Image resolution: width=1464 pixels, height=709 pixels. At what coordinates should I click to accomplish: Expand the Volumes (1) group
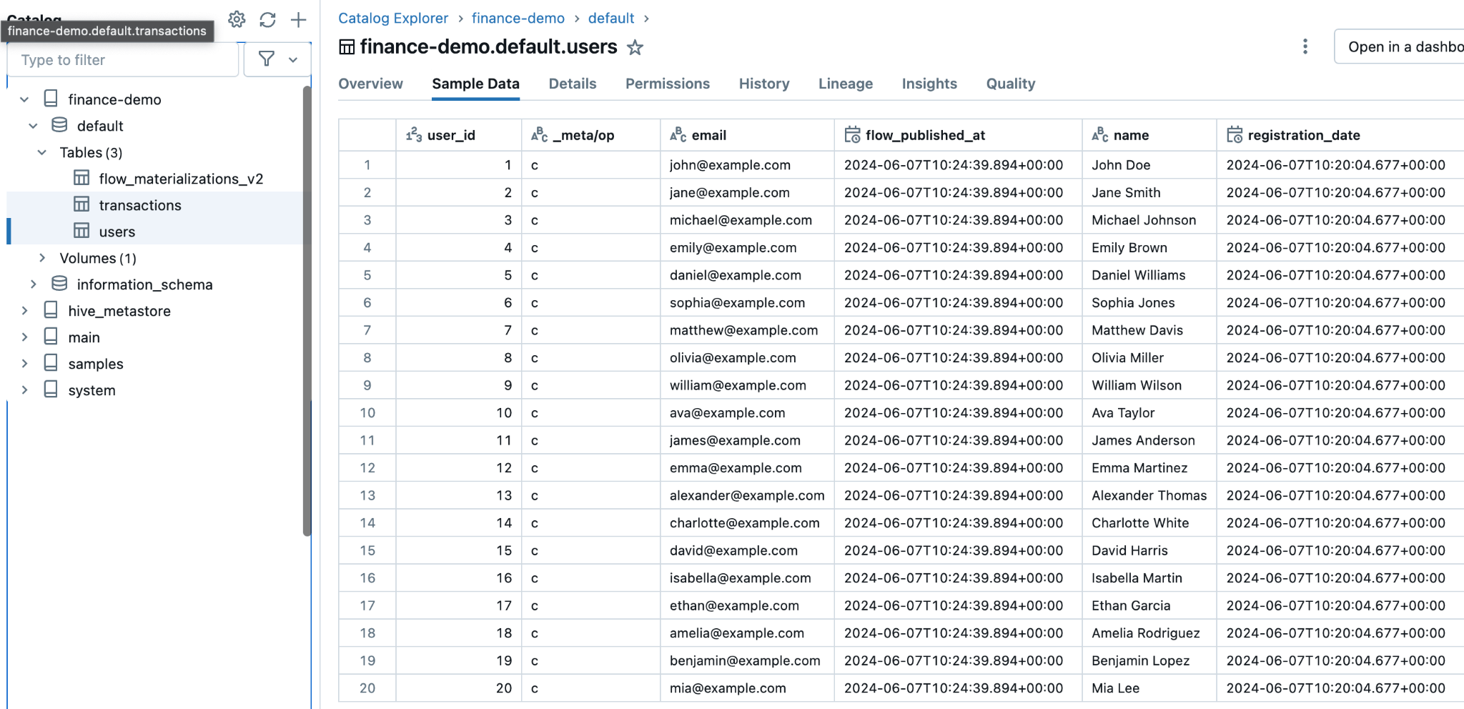(x=42, y=258)
